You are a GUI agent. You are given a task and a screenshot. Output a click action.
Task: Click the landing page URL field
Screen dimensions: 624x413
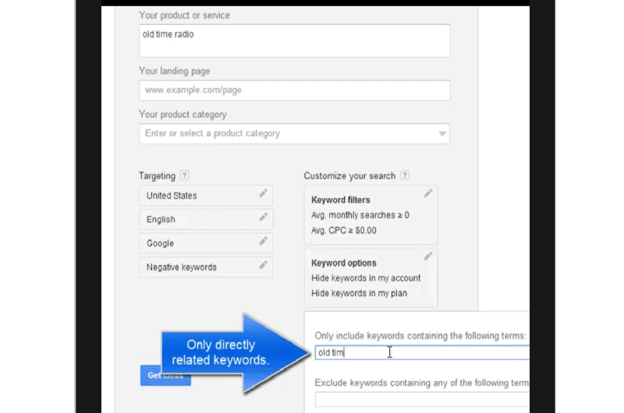point(295,90)
